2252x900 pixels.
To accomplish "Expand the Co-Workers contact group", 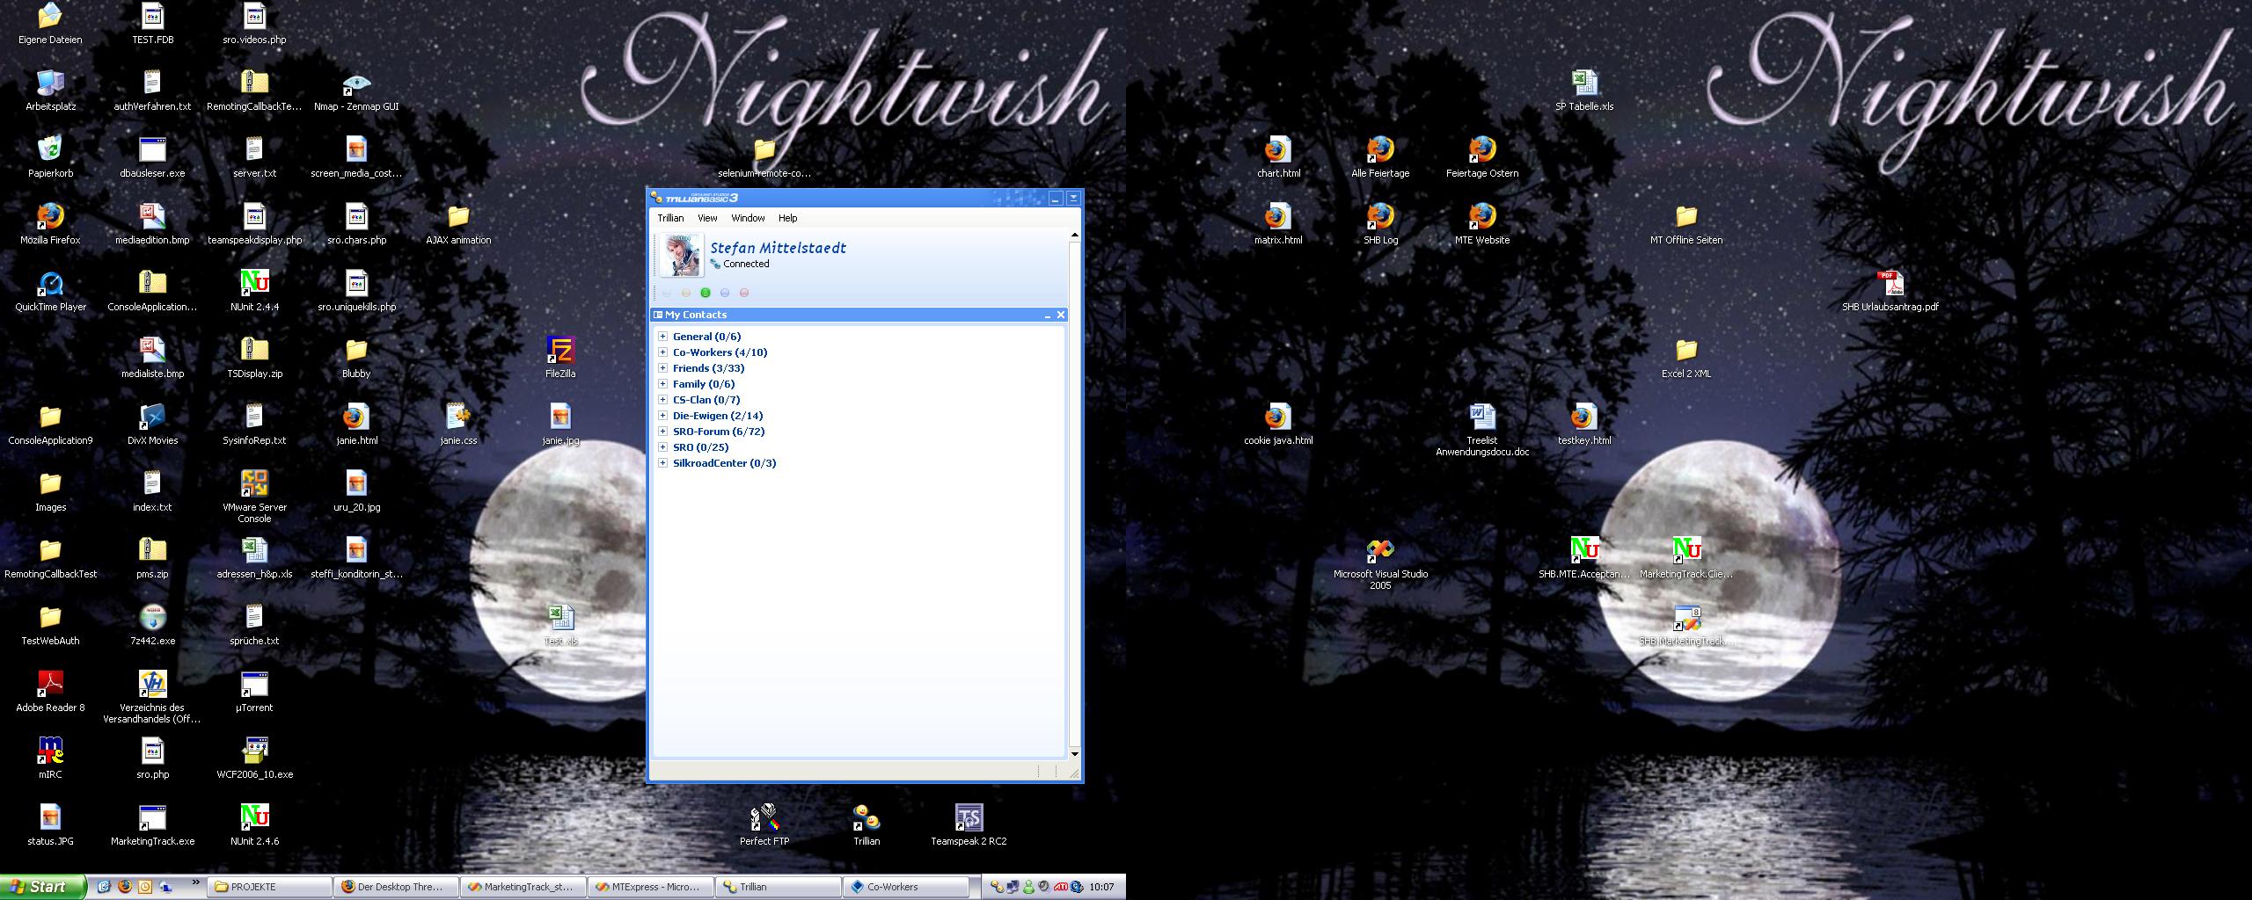I will pyautogui.click(x=663, y=352).
